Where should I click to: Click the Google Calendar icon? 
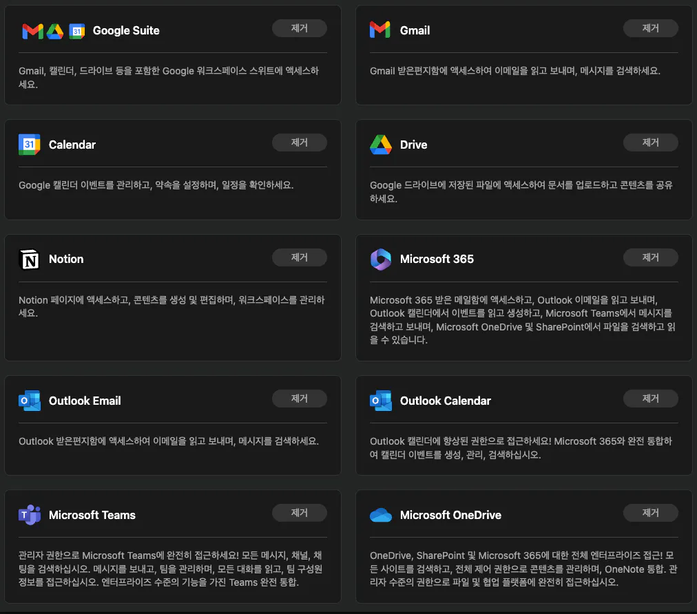(29, 145)
